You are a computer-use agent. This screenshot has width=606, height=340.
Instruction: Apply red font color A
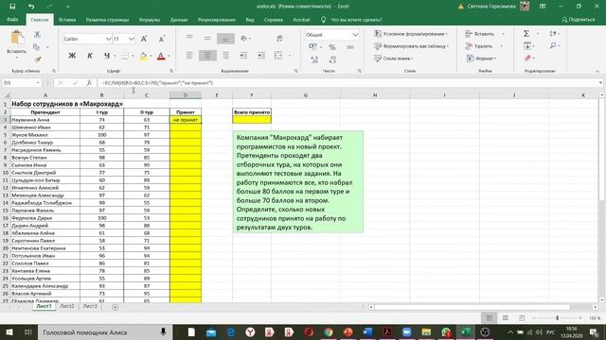161,56
